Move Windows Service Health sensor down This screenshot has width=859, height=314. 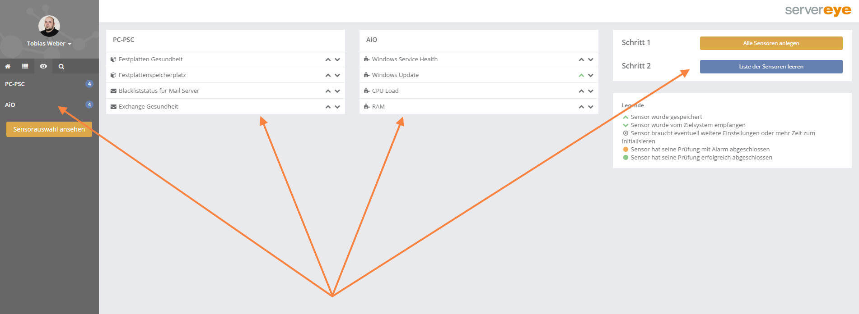(x=591, y=59)
